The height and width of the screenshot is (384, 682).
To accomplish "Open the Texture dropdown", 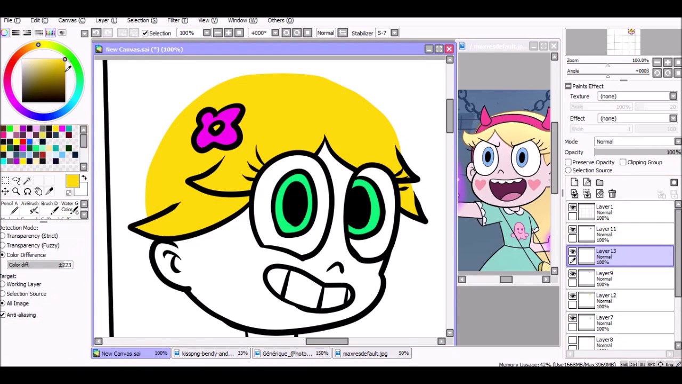I will click(637, 97).
